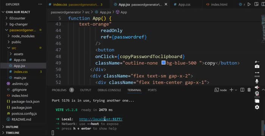Open terminal launch profile dropdown arrow
The height and width of the screenshot is (136, 265).
pos(236,90)
